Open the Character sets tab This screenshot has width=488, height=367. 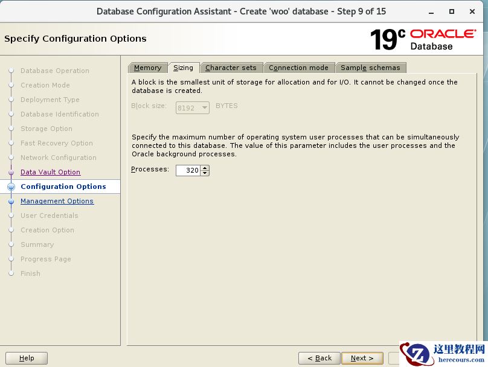[x=231, y=68]
